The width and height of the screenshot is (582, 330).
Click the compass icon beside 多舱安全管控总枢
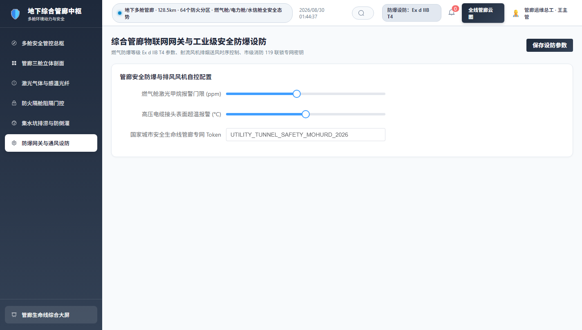14,43
